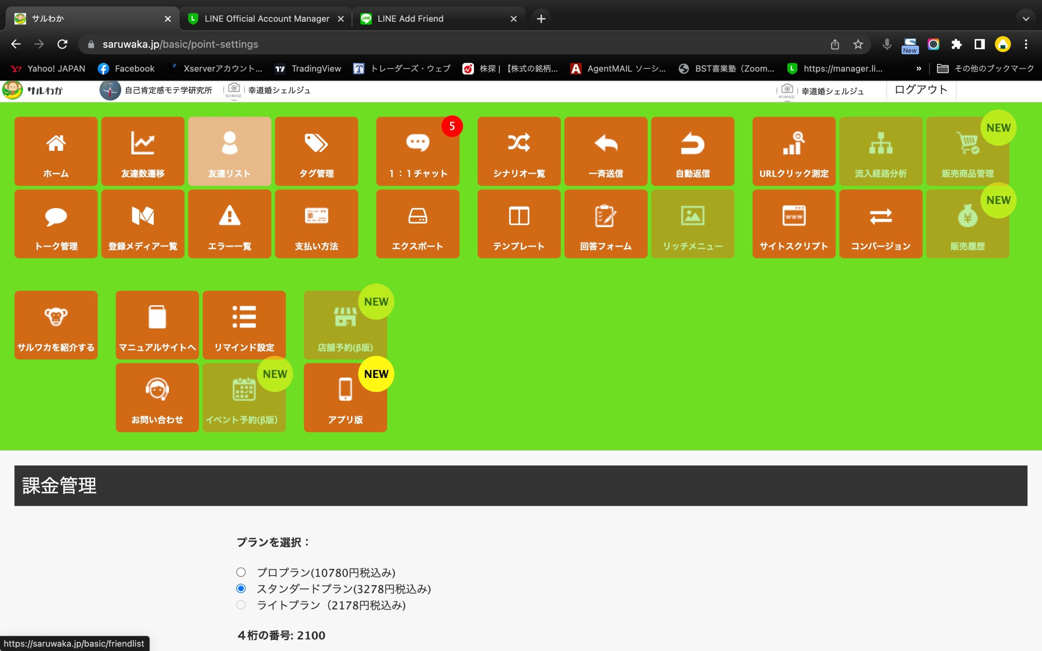1042x651 pixels.
Task: Open the Chrome profile avatar
Action: (1003, 44)
